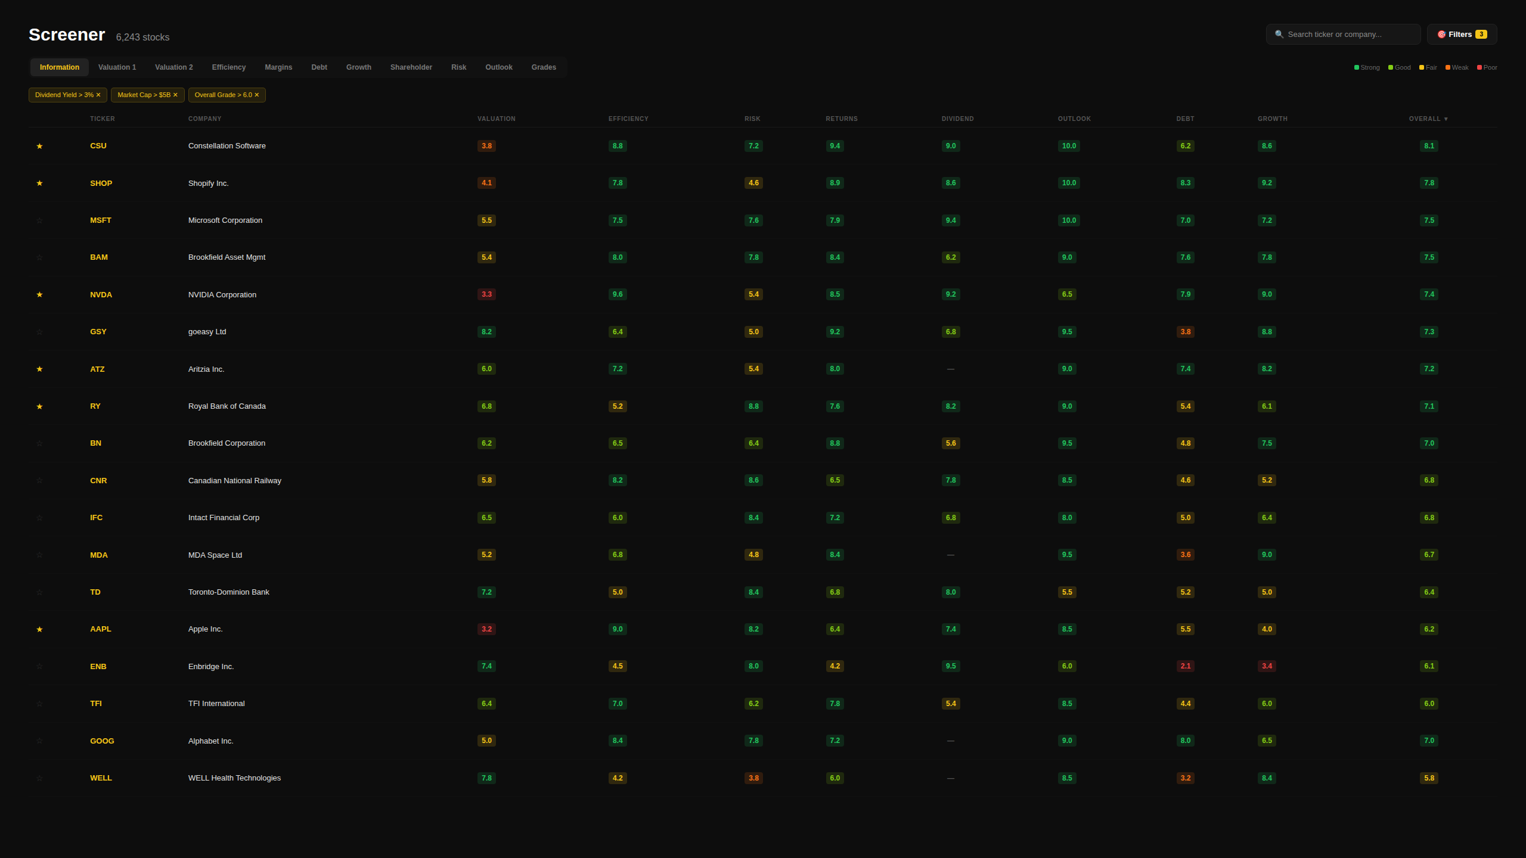
Task: Toggle favorite star for NVDA
Action: [39, 294]
